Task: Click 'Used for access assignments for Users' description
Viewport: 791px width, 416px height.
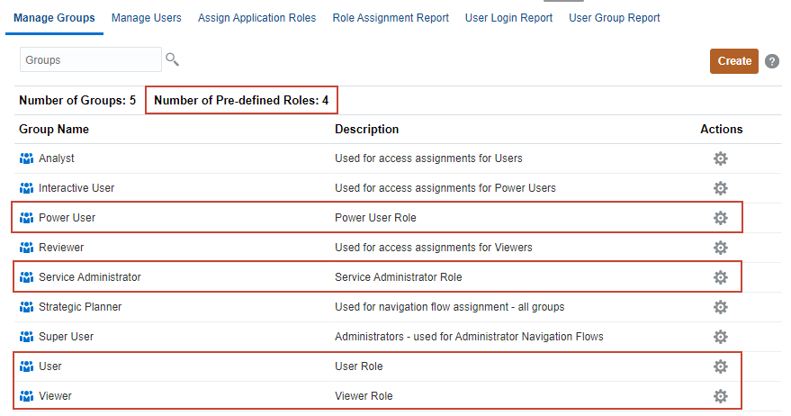Action: click(x=428, y=158)
